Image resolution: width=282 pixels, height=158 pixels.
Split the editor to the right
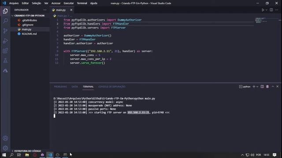pyautogui.click(x=271, y=10)
